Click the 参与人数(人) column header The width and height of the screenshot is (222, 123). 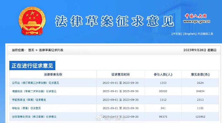[163, 75]
